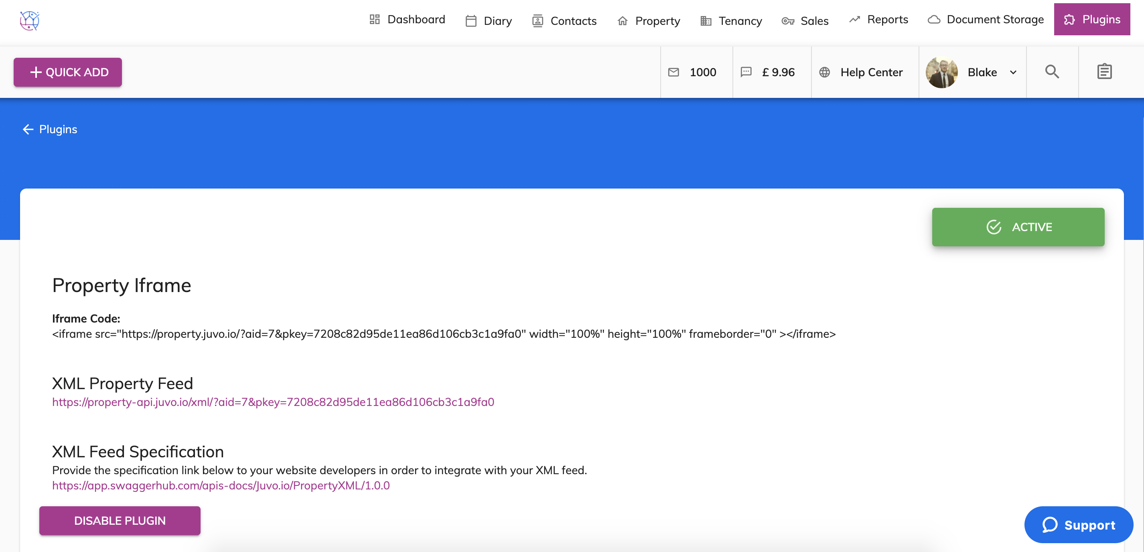Select the Diary calendar icon
The width and height of the screenshot is (1144, 552).
pyautogui.click(x=471, y=20)
